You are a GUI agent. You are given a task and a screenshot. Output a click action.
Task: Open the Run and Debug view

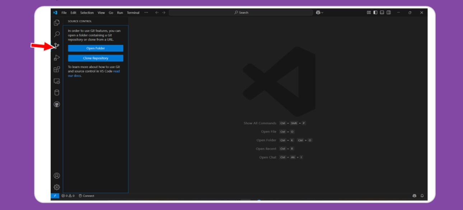56,57
